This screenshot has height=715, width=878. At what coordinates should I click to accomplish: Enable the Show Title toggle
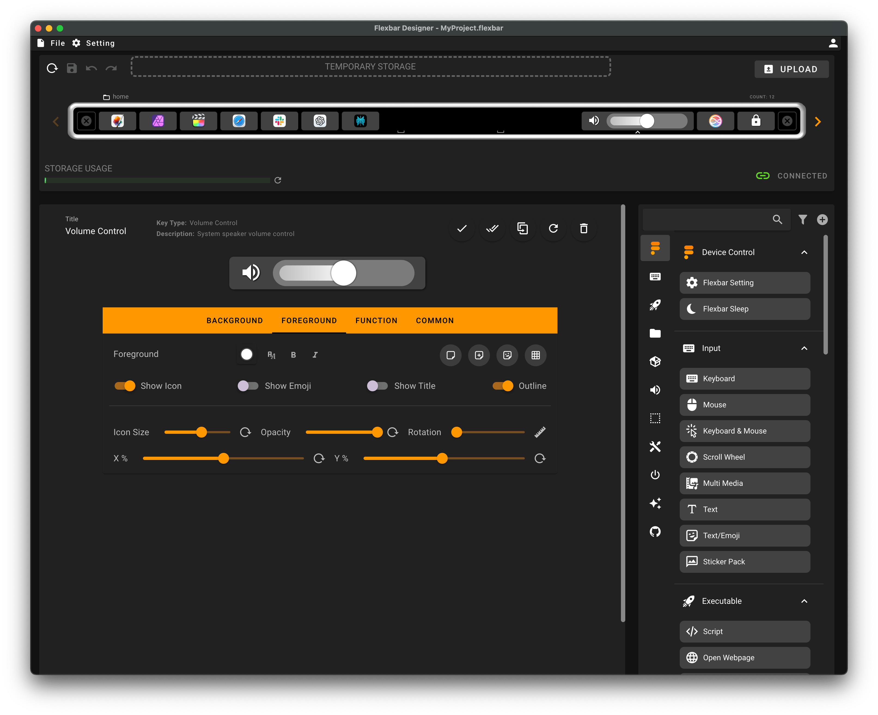pyautogui.click(x=377, y=386)
